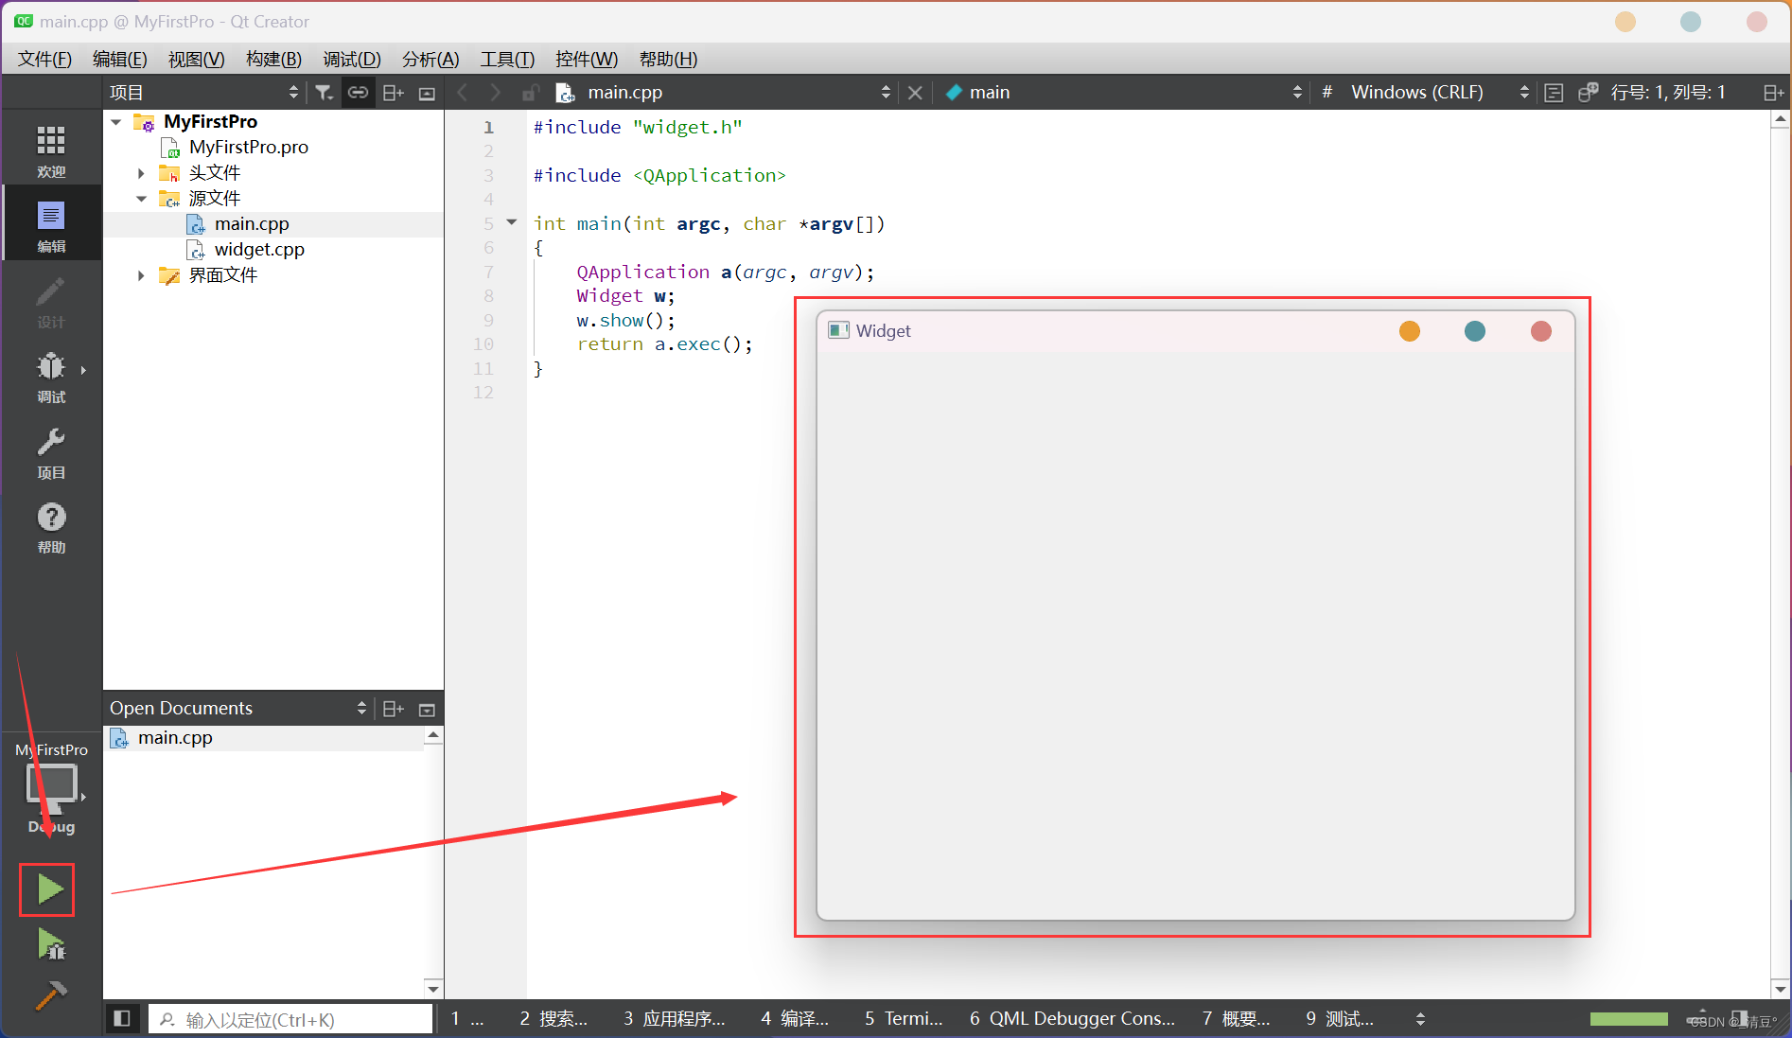Go forward in editor navigation history
Viewport: 1792px width, 1038px height.
pos(495,93)
